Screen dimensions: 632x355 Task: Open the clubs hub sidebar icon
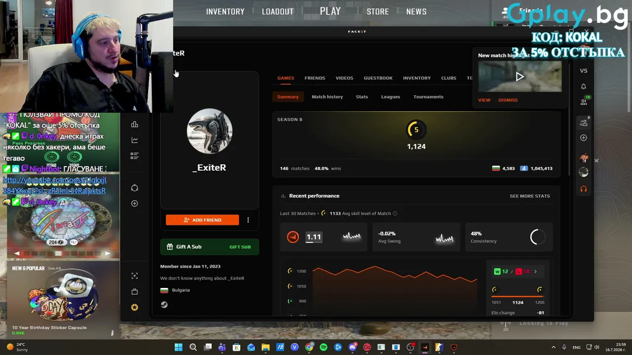click(x=134, y=188)
